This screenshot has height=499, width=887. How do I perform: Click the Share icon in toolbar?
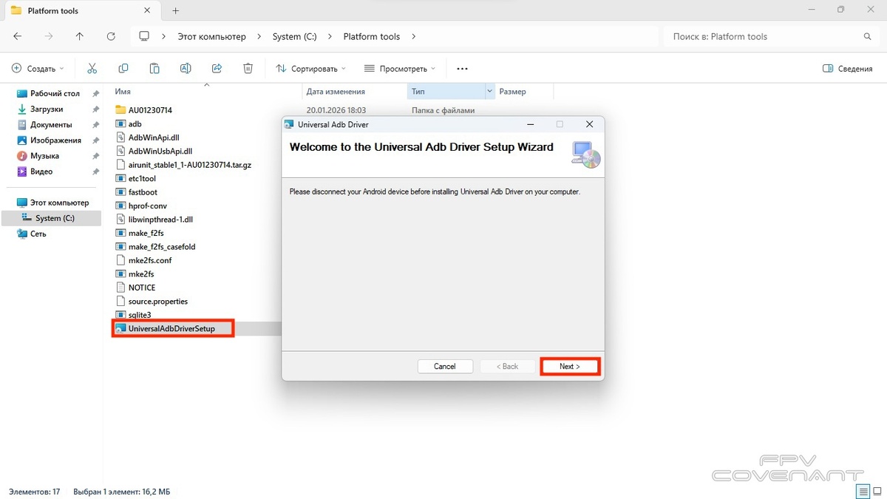coord(217,68)
